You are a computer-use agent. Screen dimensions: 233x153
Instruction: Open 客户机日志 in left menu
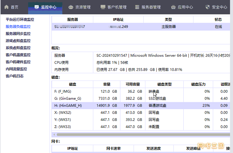[x=15, y=76]
